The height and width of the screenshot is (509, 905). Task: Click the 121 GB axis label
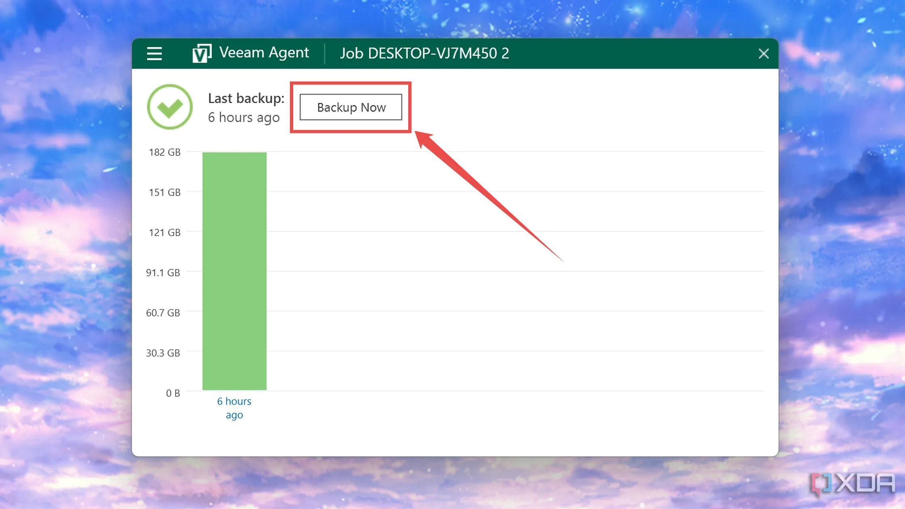(164, 233)
